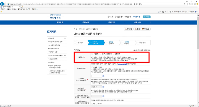Select 구입용도 radio option
Screen dimensions: 199x107
pyautogui.click(x=92, y=54)
